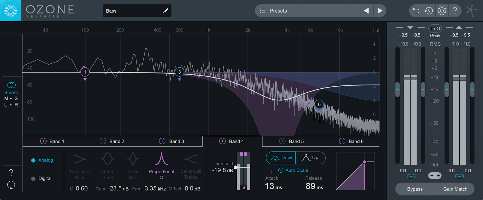This screenshot has height=200, width=483.
Task: Click the Freq value 3.35 kHz
Action: [x=155, y=189]
